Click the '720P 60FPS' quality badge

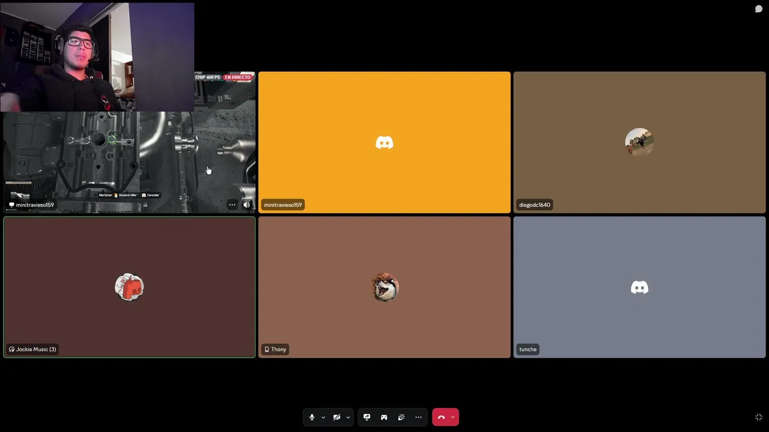point(207,77)
